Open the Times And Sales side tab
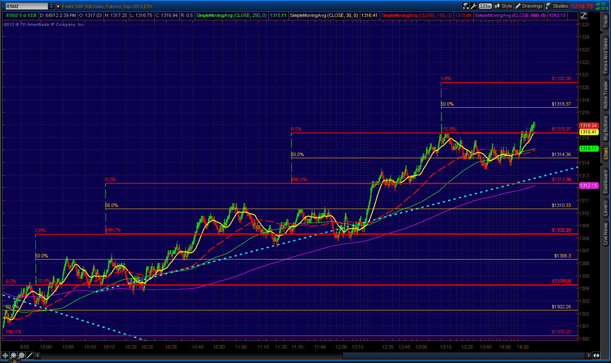611x363 pixels. tap(605, 56)
